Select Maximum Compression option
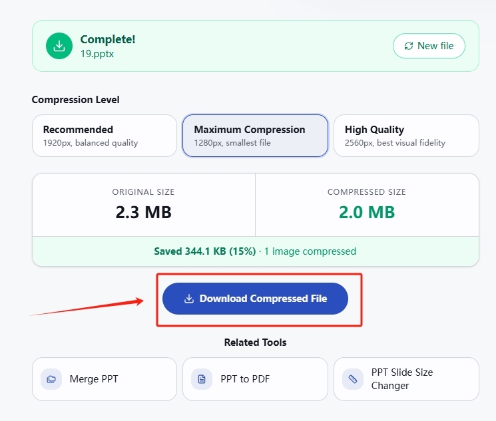 tap(255, 136)
